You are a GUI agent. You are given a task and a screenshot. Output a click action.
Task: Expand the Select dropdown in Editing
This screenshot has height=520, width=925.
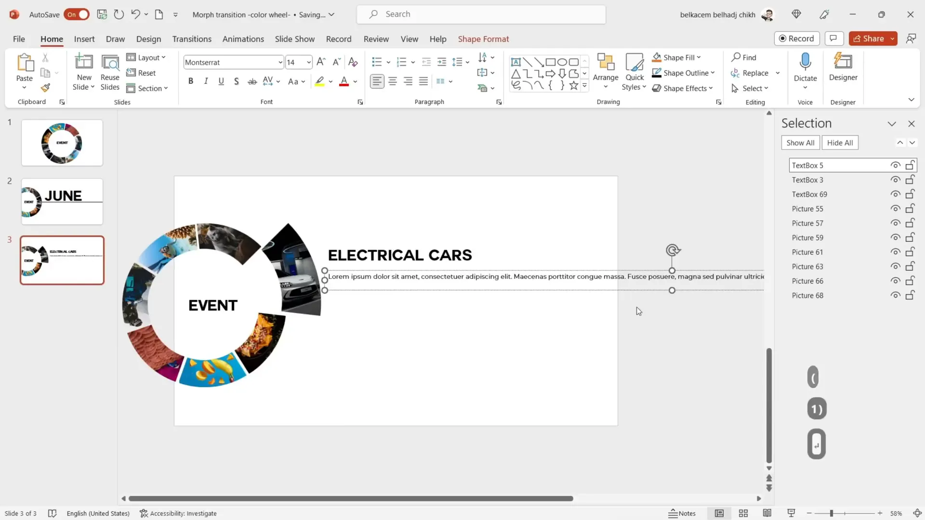pyautogui.click(x=750, y=88)
